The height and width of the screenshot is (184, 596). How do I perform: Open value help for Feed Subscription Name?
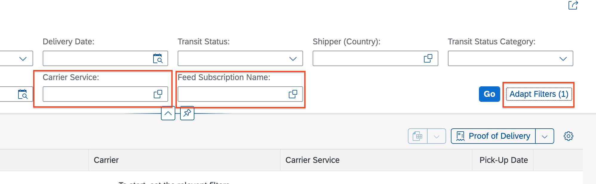tap(293, 94)
